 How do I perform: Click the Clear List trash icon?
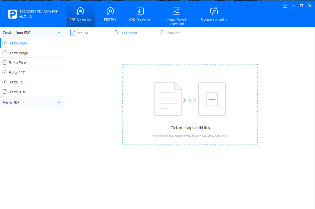click(x=162, y=33)
